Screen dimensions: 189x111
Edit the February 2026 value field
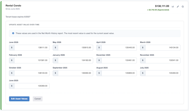pyautogui.click(x=32, y=60)
